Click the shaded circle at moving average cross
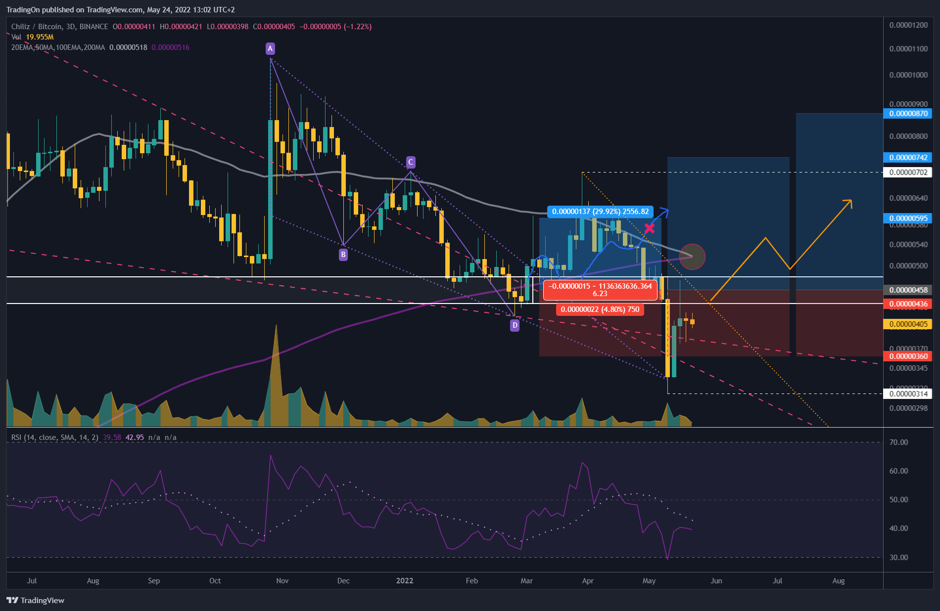 pyautogui.click(x=692, y=257)
